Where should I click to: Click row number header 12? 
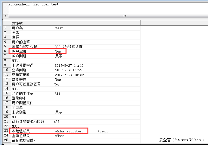click(7, 80)
